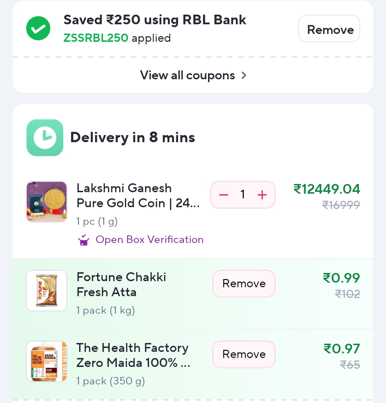Open the Fortune Chakki Fresh Atta image
386x403 pixels.
(46, 290)
